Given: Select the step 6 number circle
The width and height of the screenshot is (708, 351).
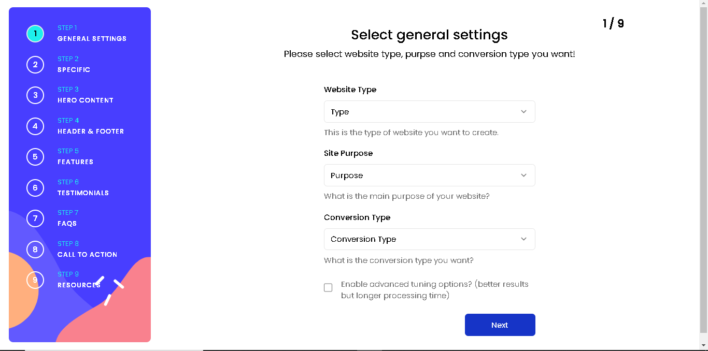Looking at the screenshot, I should [35, 188].
